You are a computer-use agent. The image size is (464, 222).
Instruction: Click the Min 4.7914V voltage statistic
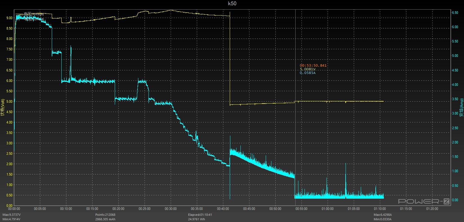12,219
